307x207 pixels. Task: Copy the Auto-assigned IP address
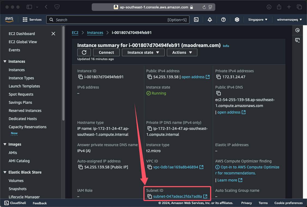pos(81,167)
